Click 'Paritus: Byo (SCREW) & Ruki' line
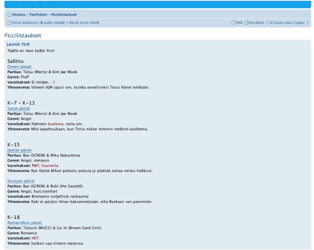 45,186
